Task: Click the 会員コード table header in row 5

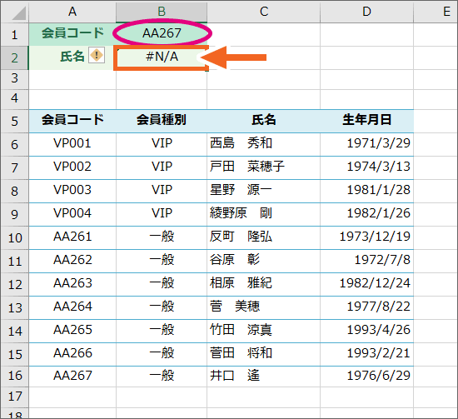Action: point(72,119)
